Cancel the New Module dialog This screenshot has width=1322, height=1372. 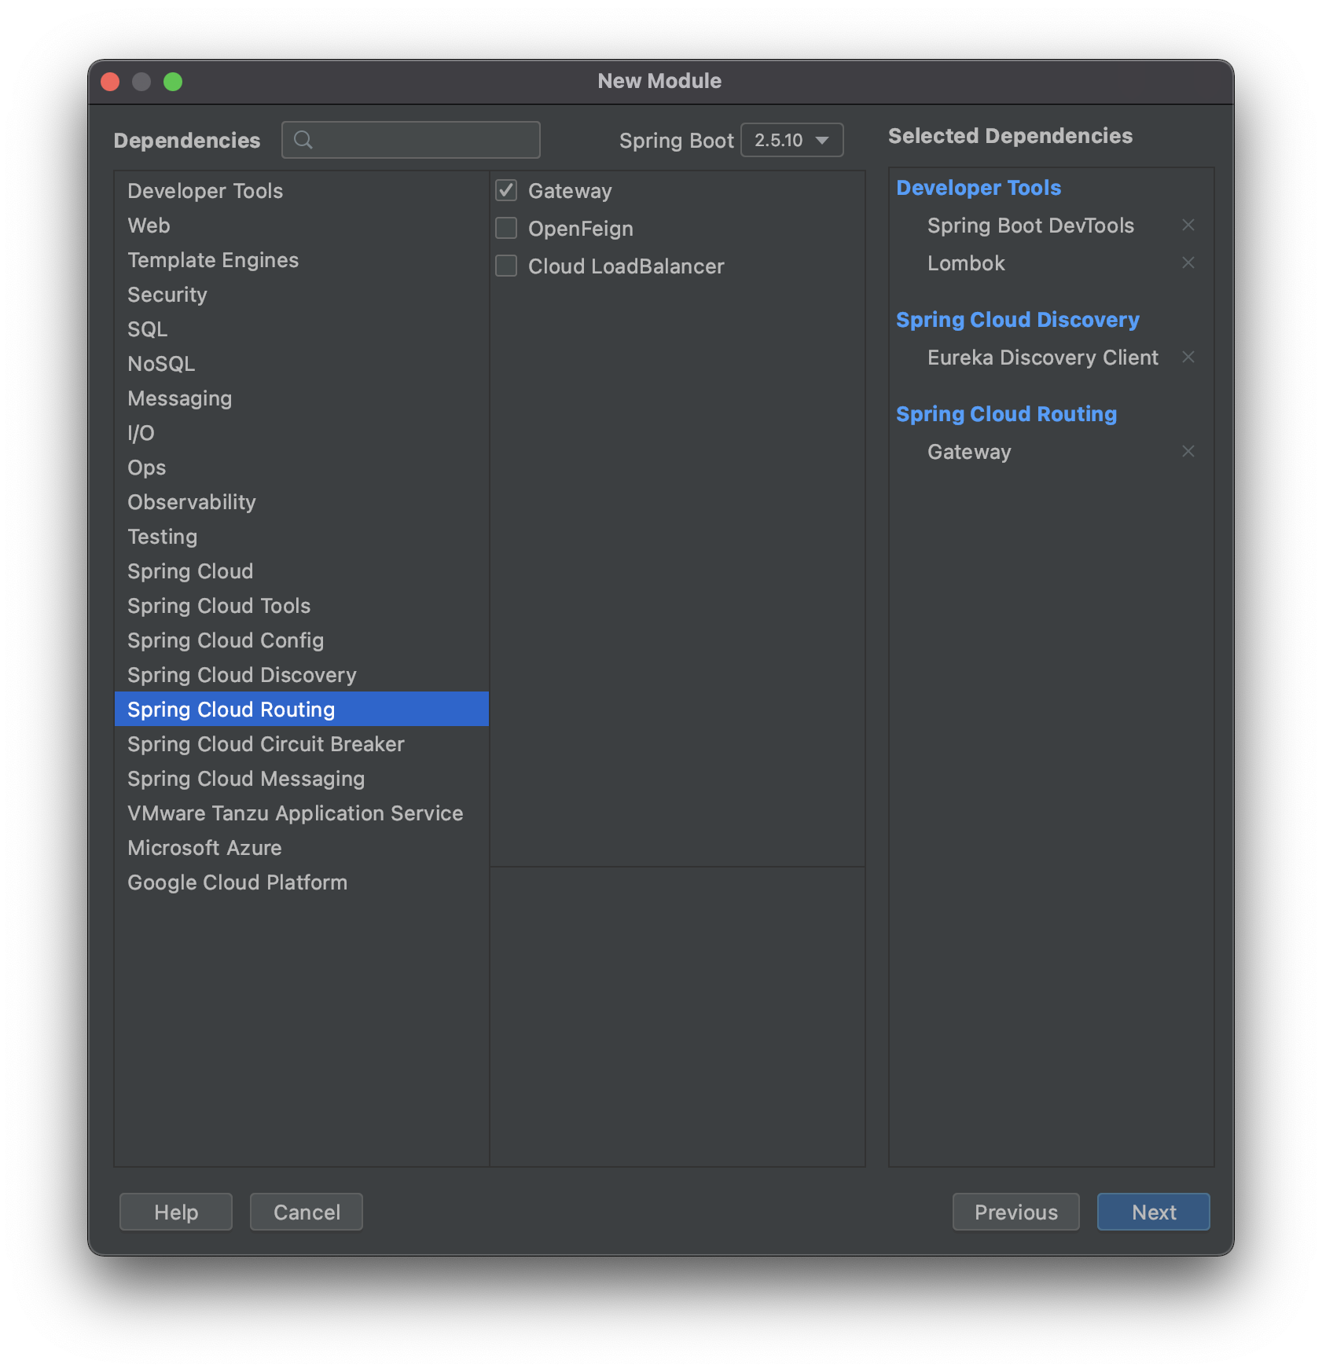click(x=307, y=1212)
